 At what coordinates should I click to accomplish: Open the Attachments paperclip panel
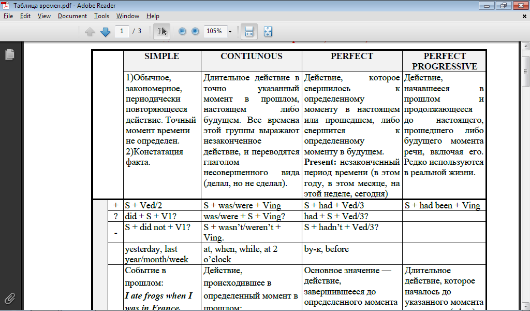(10, 298)
